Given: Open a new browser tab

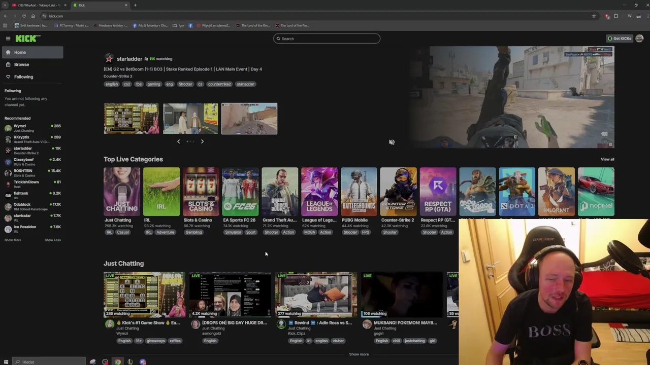Looking at the screenshot, I should pos(135,5).
